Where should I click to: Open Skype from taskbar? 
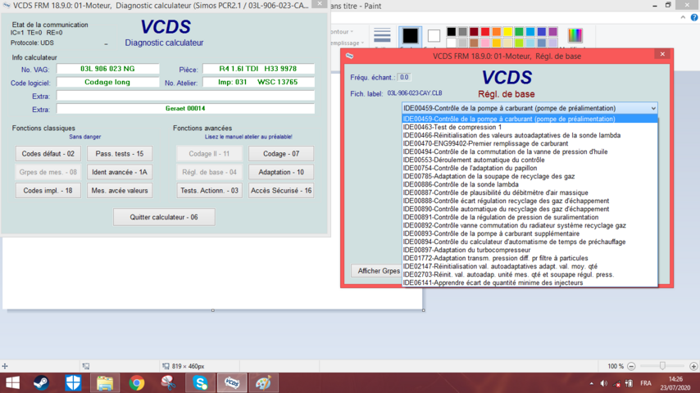tap(201, 382)
